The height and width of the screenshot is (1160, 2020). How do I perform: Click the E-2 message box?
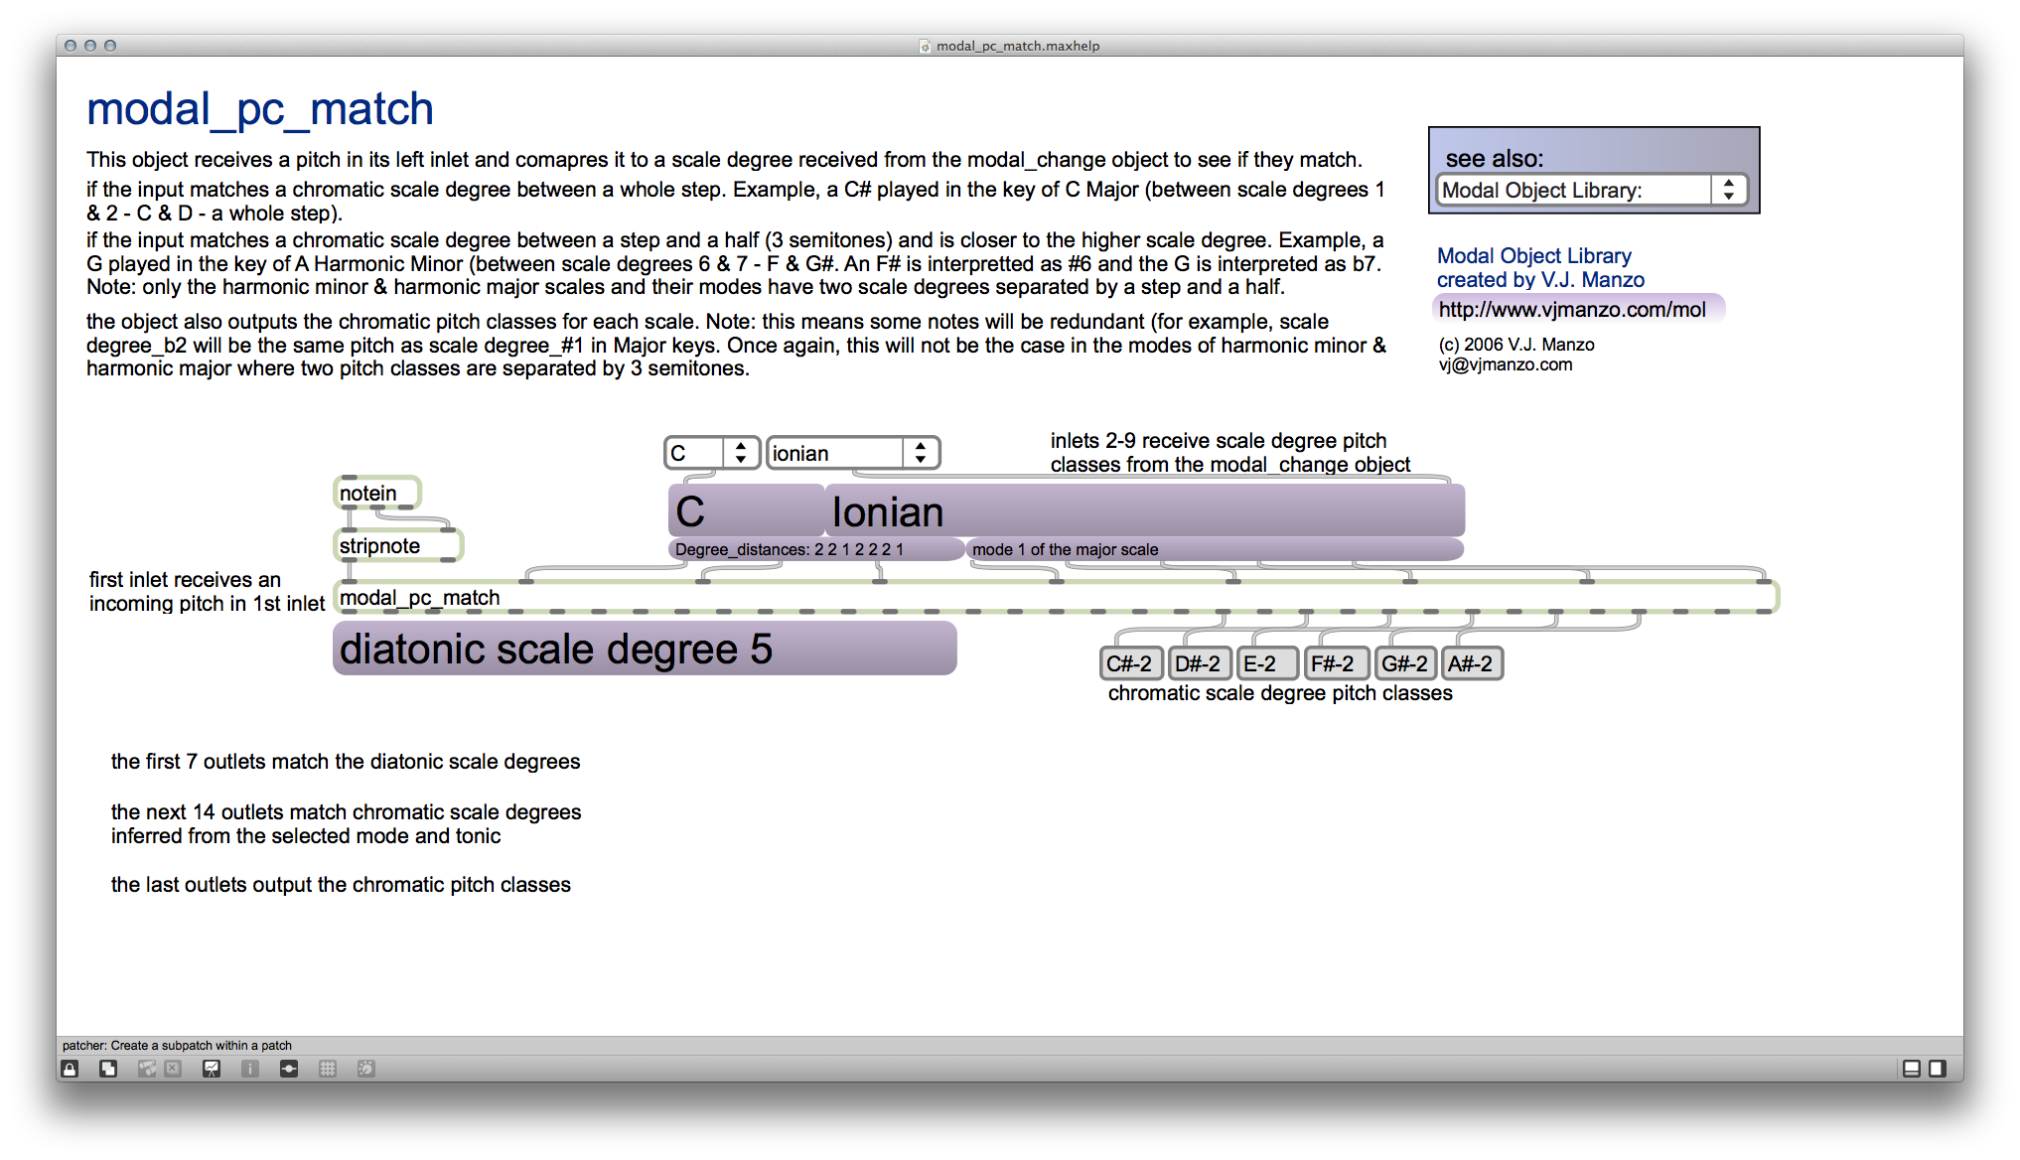pyautogui.click(x=1268, y=663)
